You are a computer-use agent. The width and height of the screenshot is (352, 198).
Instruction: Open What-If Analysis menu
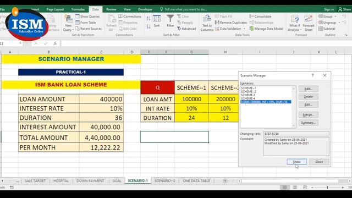(x=295, y=23)
